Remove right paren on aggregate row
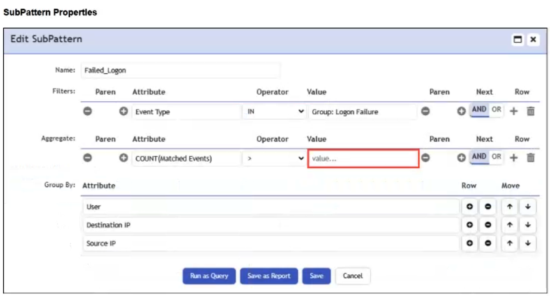 pos(426,158)
